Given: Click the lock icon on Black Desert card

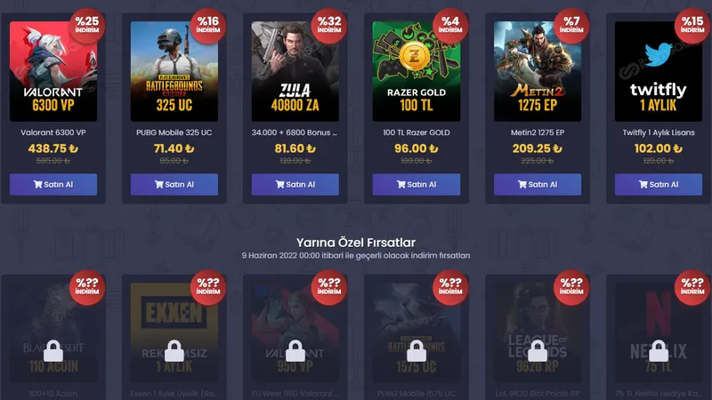Looking at the screenshot, I should (x=53, y=350).
